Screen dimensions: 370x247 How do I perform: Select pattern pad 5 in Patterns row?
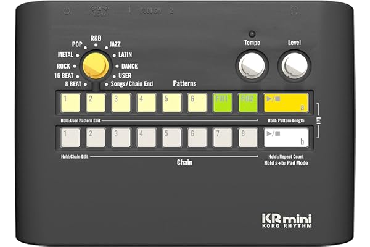(171, 102)
